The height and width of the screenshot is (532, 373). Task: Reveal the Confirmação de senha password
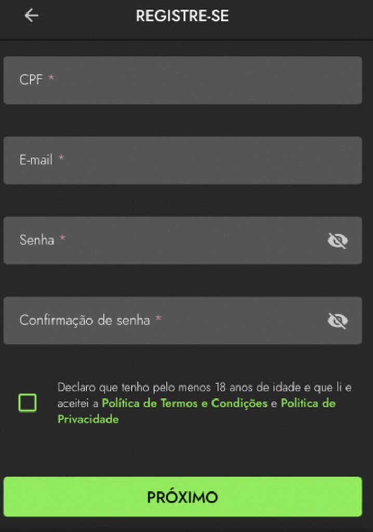[x=337, y=321]
